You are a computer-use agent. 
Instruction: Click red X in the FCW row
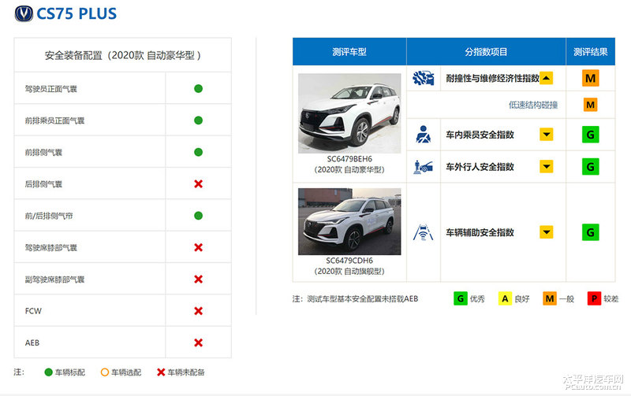pos(199,311)
